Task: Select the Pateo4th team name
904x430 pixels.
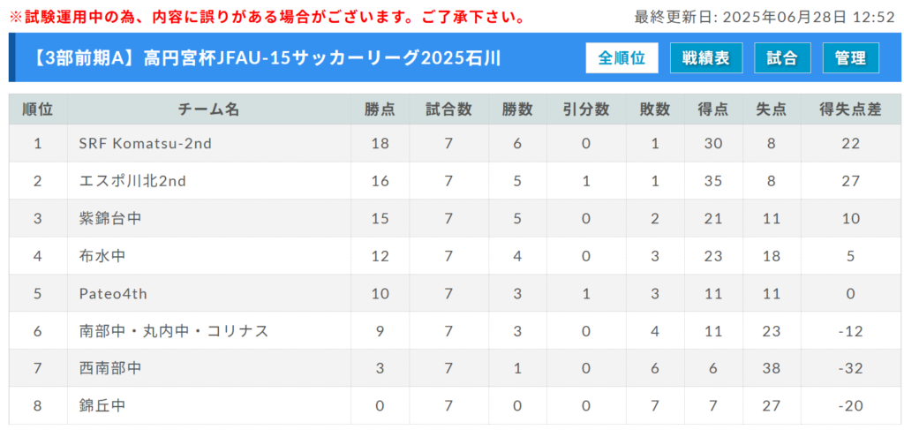Action: point(113,293)
